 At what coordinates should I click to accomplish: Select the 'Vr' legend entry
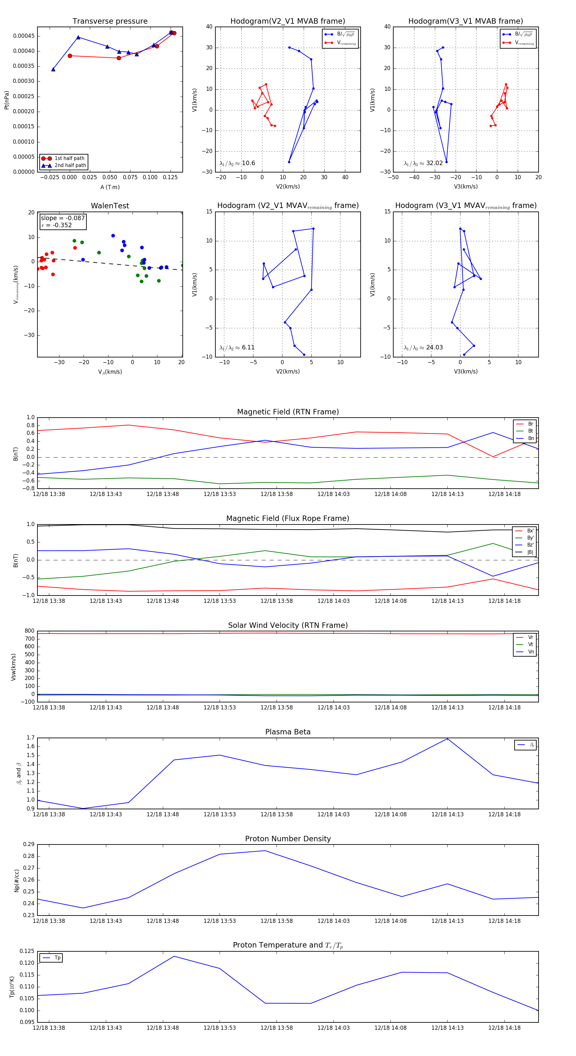coord(525,637)
